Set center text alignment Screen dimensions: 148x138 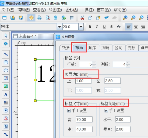[136, 27]
